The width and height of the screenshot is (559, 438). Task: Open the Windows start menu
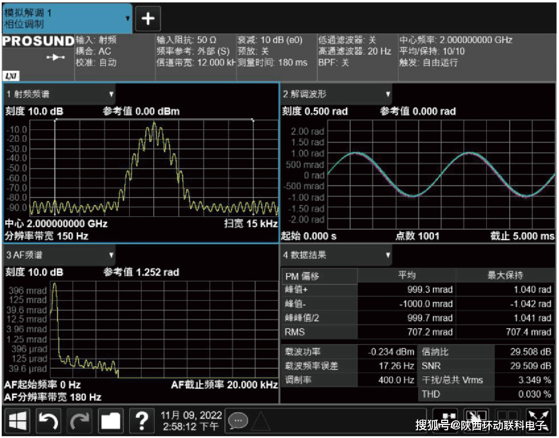click(x=18, y=421)
